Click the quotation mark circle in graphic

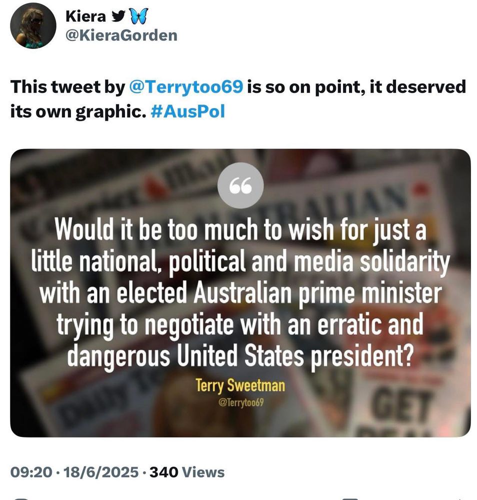pyautogui.click(x=240, y=185)
